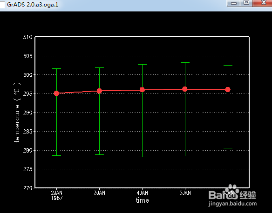This screenshot has width=272, height=213.
Task: Click the 275 y-axis label
Action: point(28,169)
